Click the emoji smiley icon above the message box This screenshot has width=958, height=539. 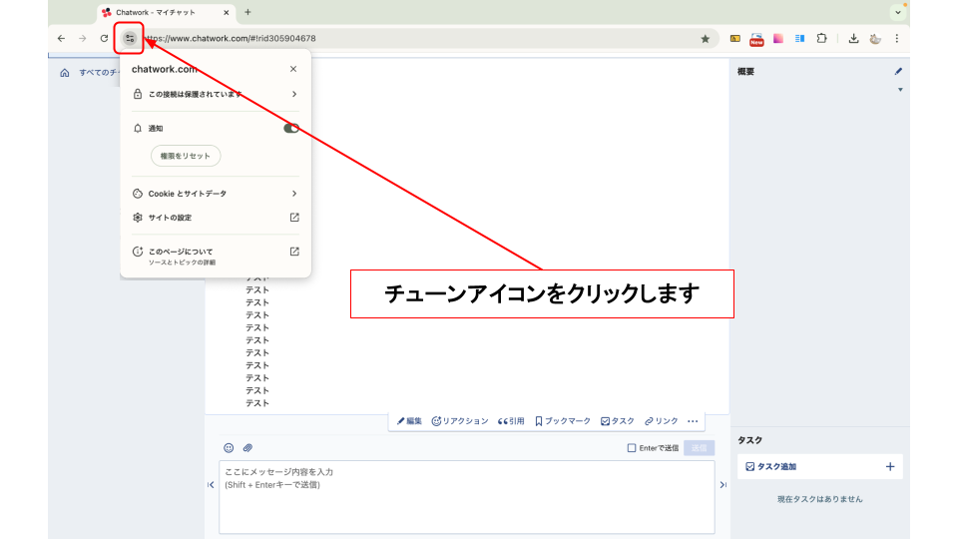(x=229, y=448)
